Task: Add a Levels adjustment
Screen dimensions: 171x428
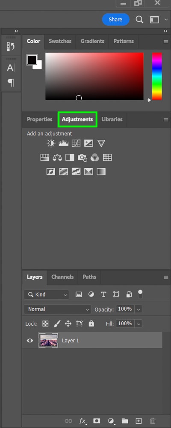Action: 64,143
